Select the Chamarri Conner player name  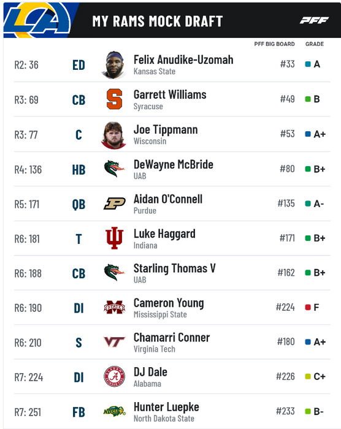[172, 338]
